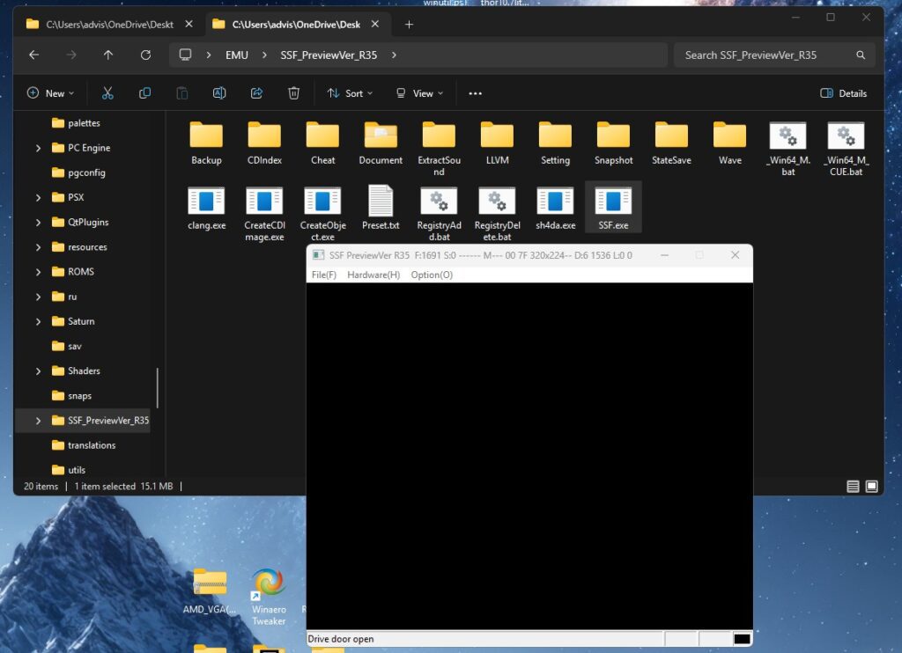Open the palettes folder in sidebar
The width and height of the screenshot is (902, 653).
[84, 123]
